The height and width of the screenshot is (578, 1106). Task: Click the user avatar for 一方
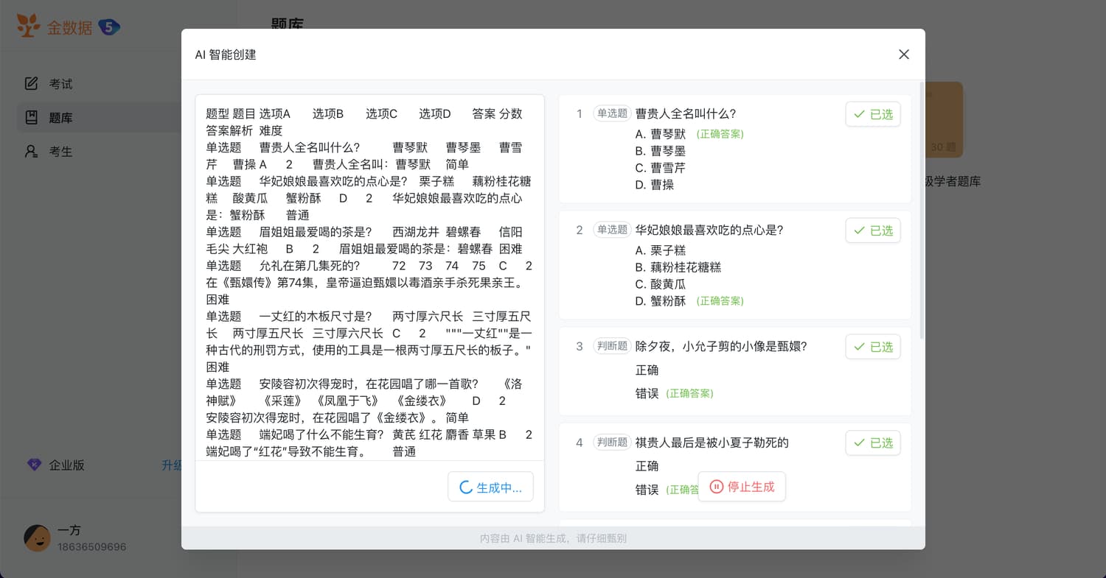37,538
